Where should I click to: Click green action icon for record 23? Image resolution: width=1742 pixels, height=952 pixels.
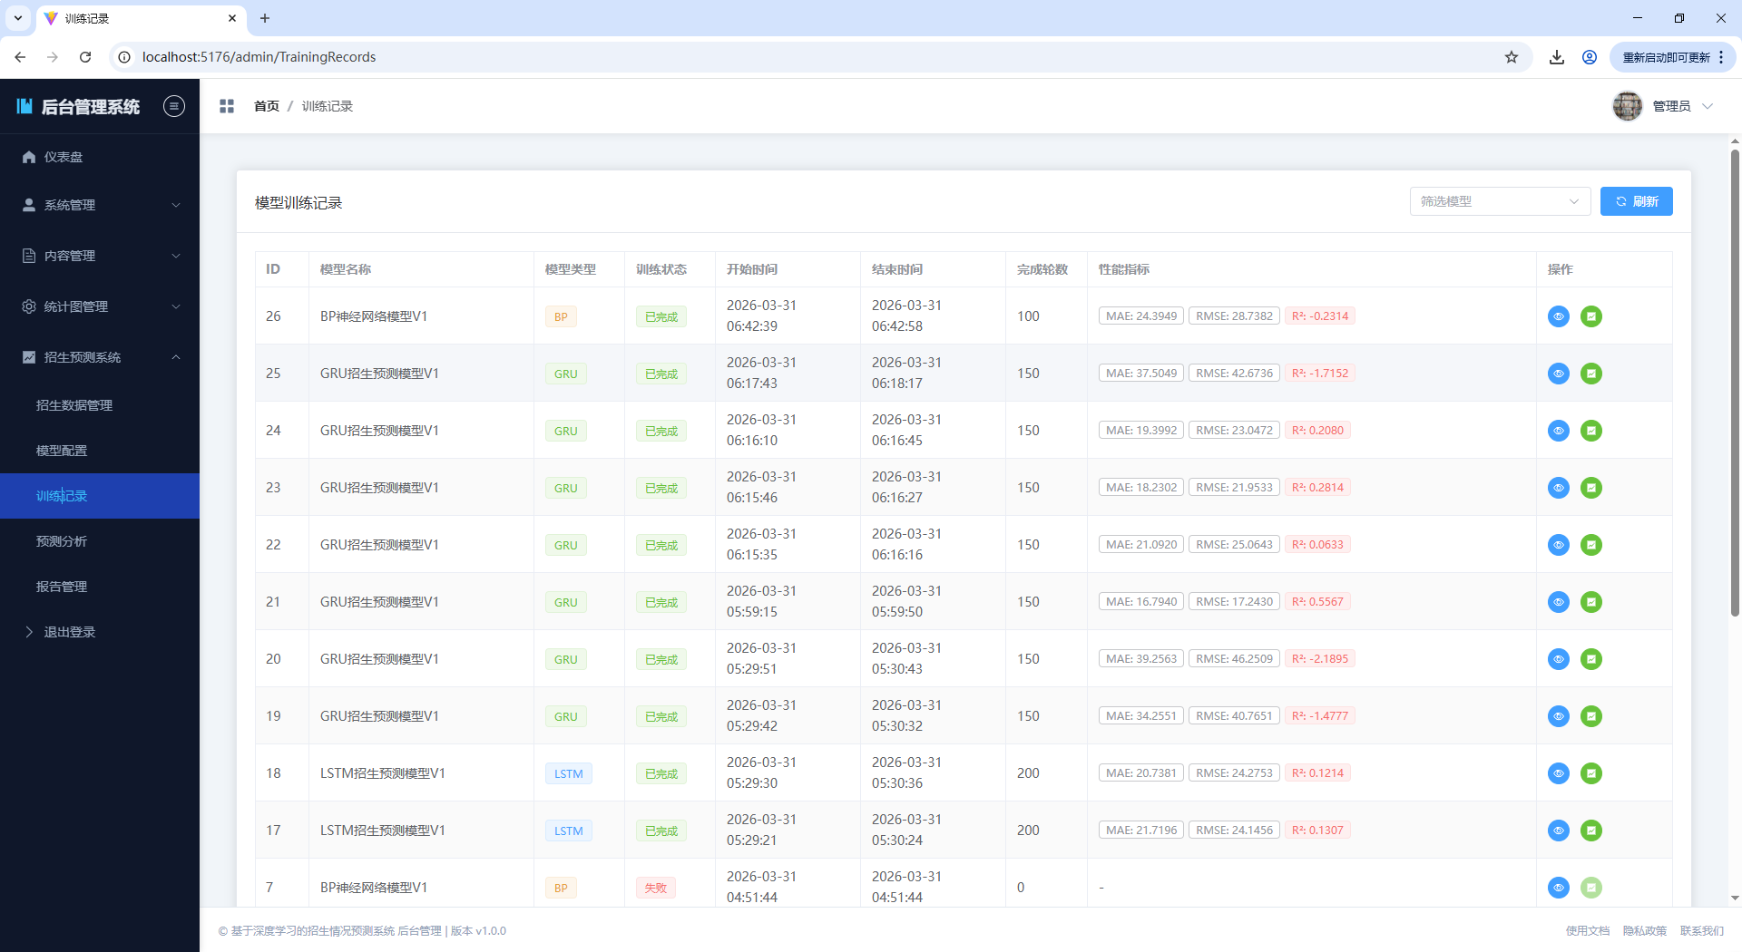[1590, 488]
